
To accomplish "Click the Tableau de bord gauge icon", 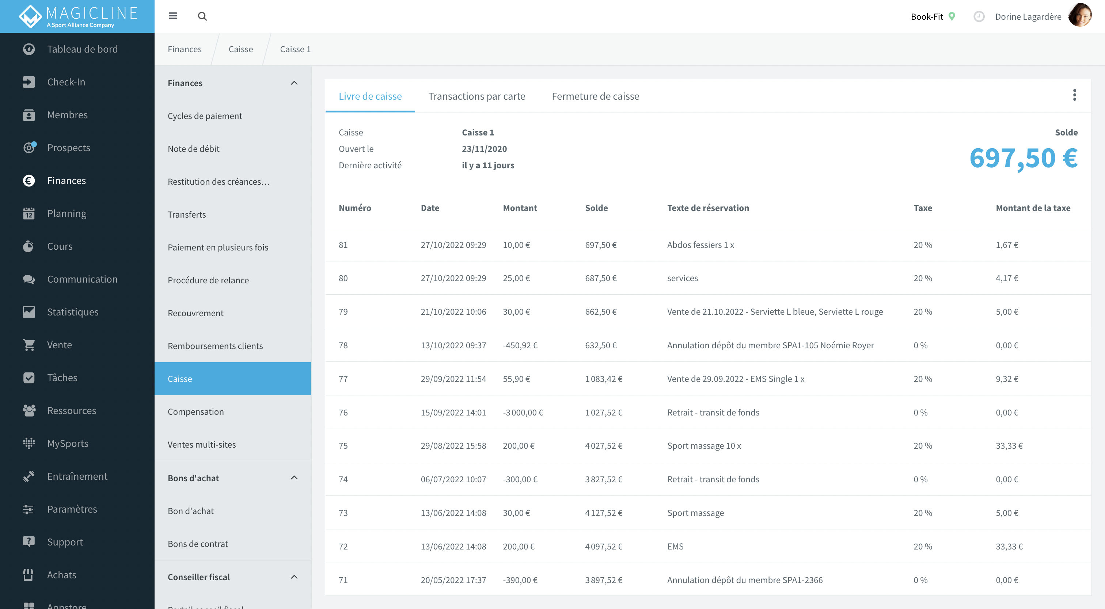I will (29, 49).
